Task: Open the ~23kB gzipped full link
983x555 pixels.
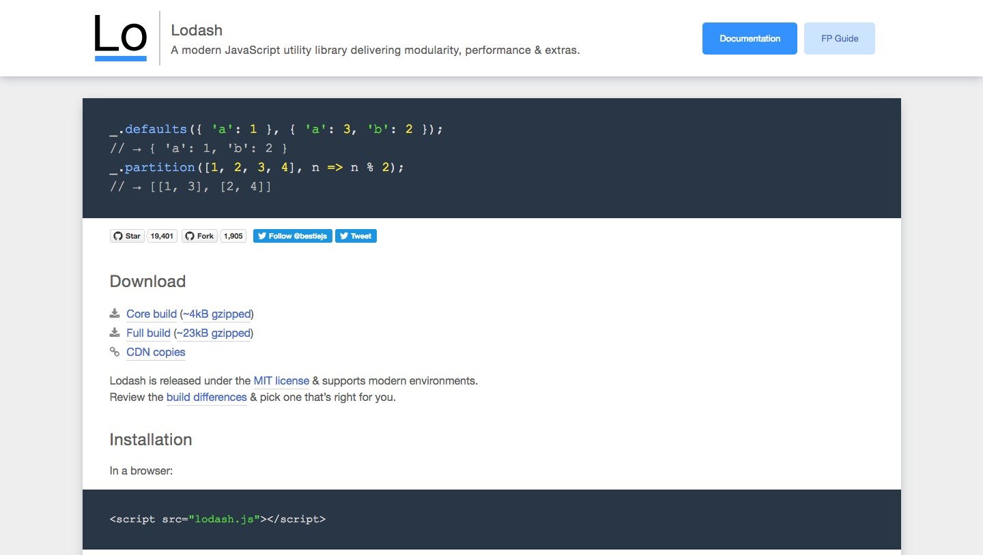Action: (213, 333)
